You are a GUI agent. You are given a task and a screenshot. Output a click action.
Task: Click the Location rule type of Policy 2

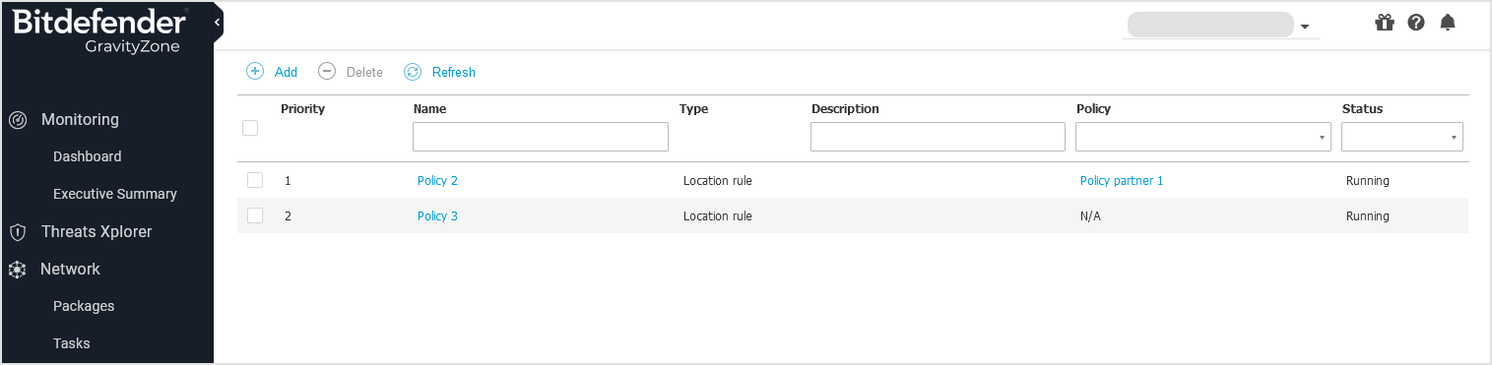coord(718,181)
